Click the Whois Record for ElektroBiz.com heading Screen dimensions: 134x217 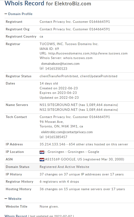48,3
